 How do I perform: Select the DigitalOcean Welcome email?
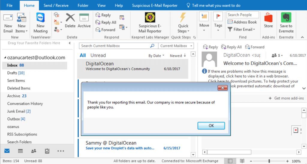tap(133, 69)
